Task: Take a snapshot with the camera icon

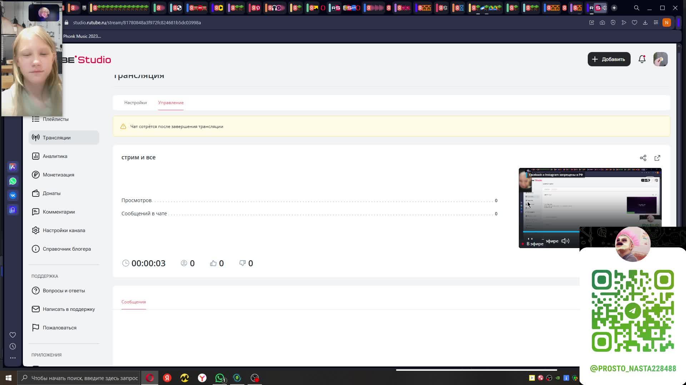Action: [x=602, y=22]
